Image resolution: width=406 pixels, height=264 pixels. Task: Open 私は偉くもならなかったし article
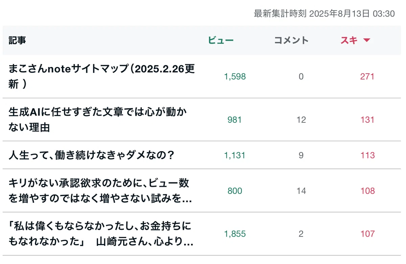click(101, 234)
